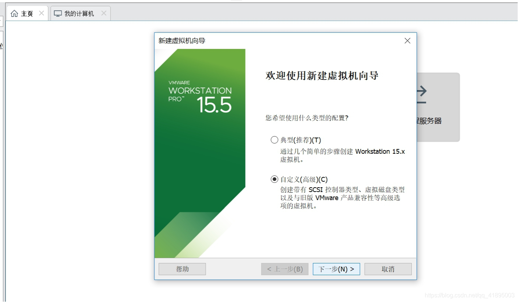Screen dimensions: 518x302
Task: Click the disabled 上一步(B) button
Action: pyautogui.click(x=285, y=269)
